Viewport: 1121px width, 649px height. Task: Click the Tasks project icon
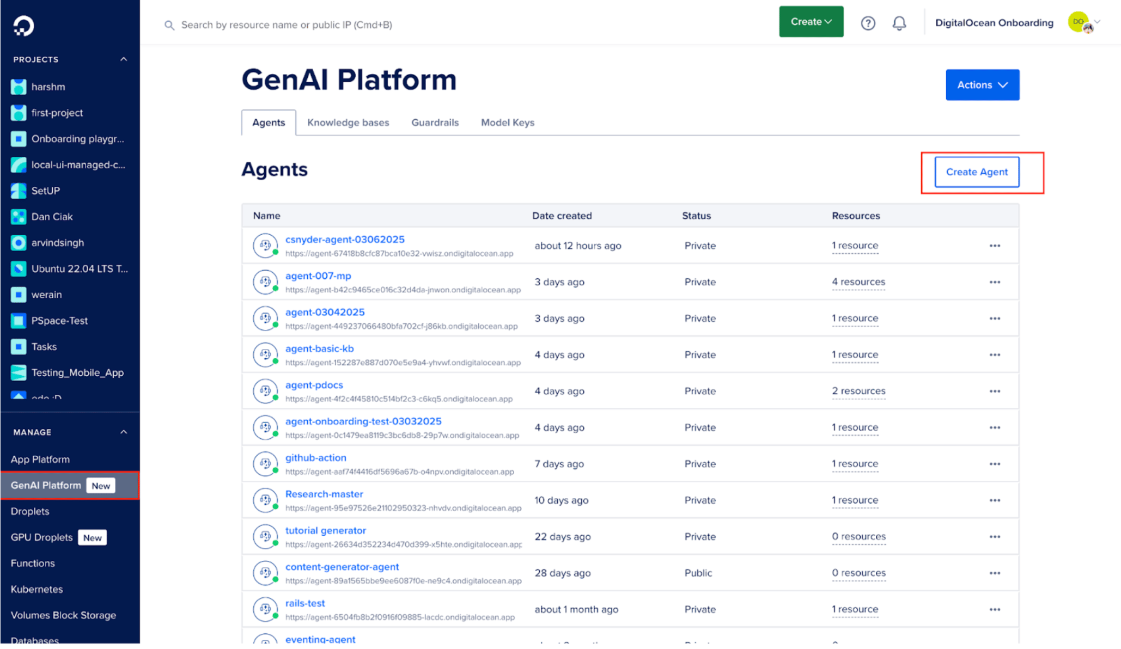[x=19, y=346]
